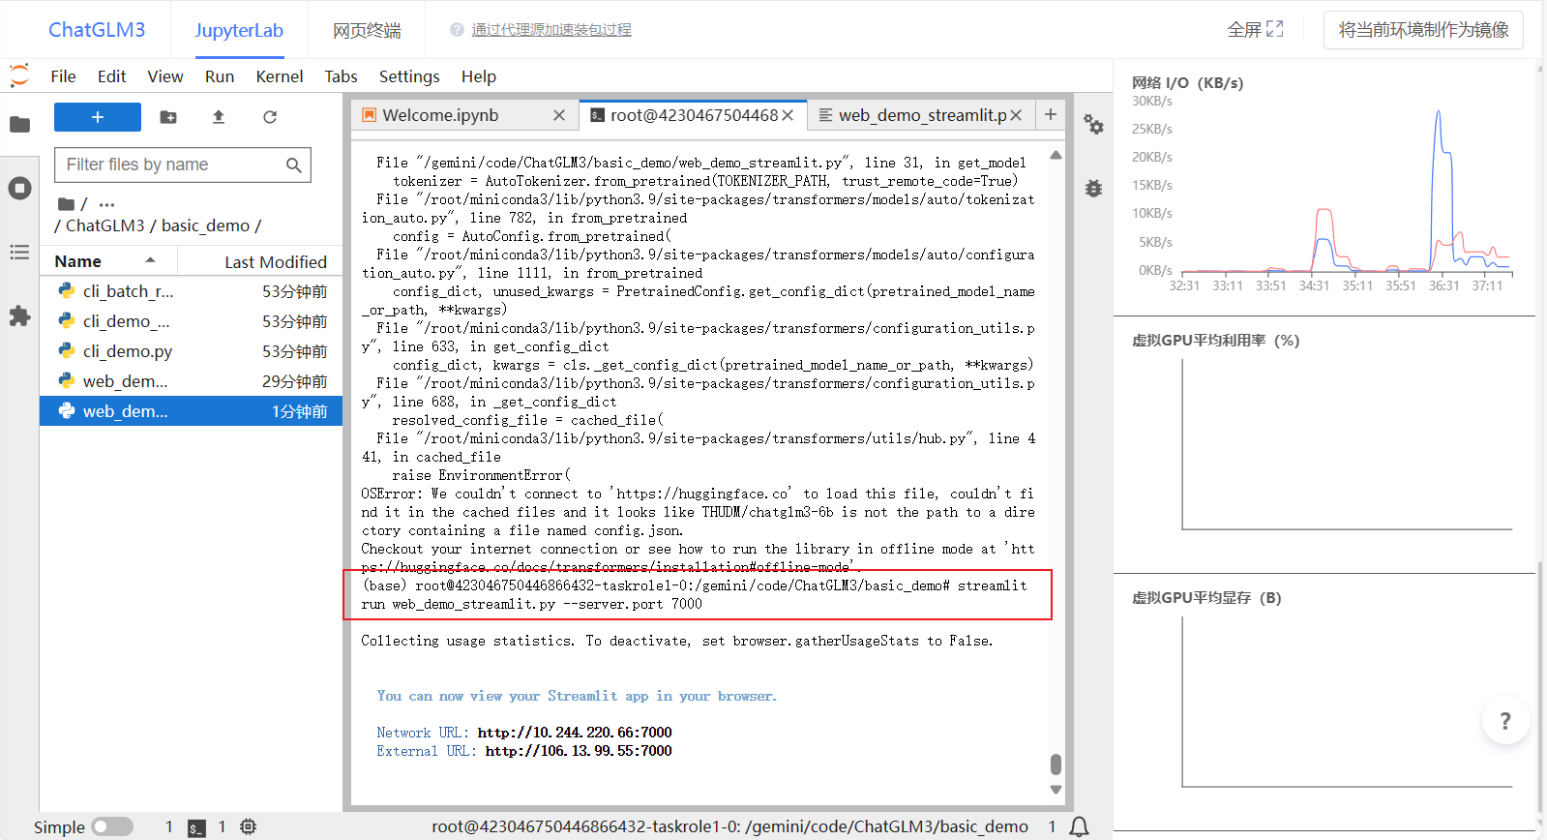
Task: Open the proxy source acceleration link
Action: pos(550,30)
